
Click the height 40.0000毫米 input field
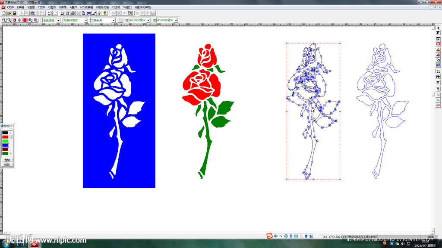coord(138,20)
